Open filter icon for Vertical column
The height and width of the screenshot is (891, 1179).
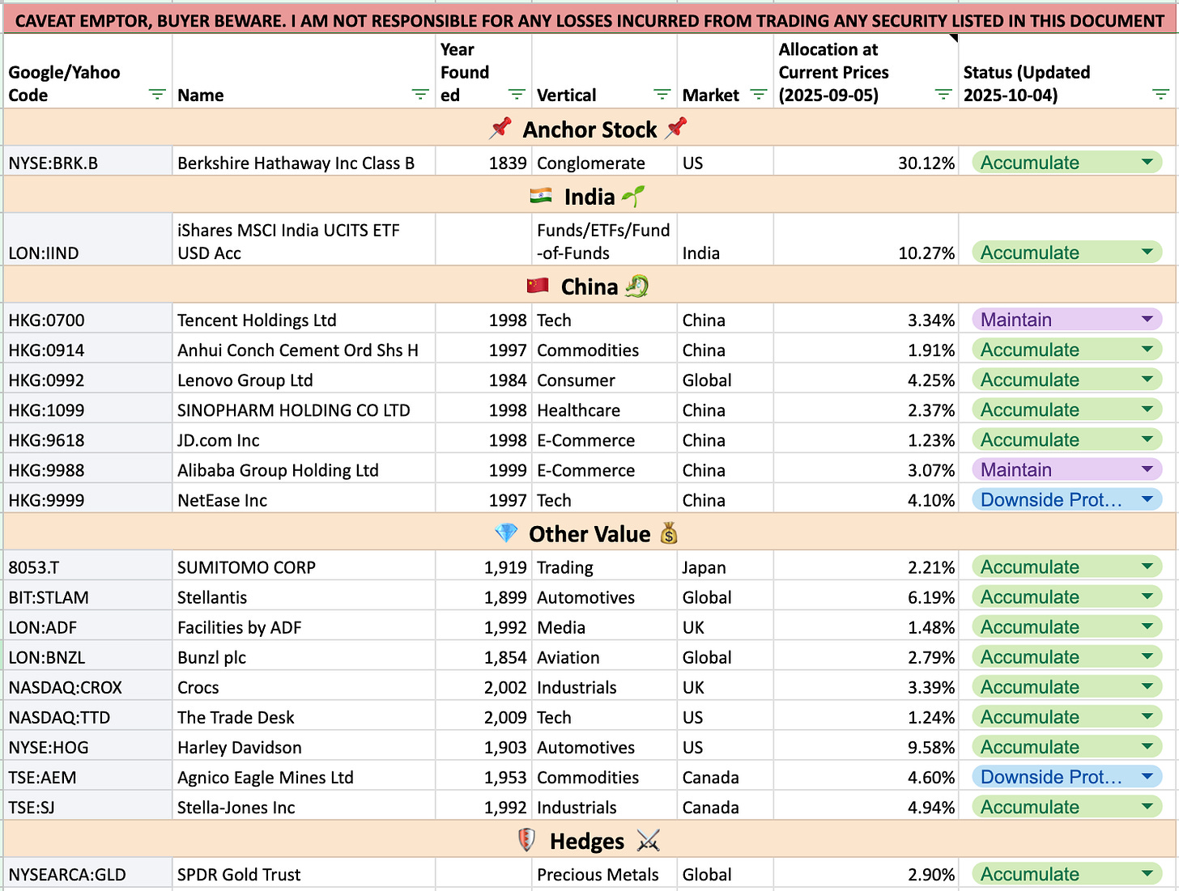click(662, 95)
